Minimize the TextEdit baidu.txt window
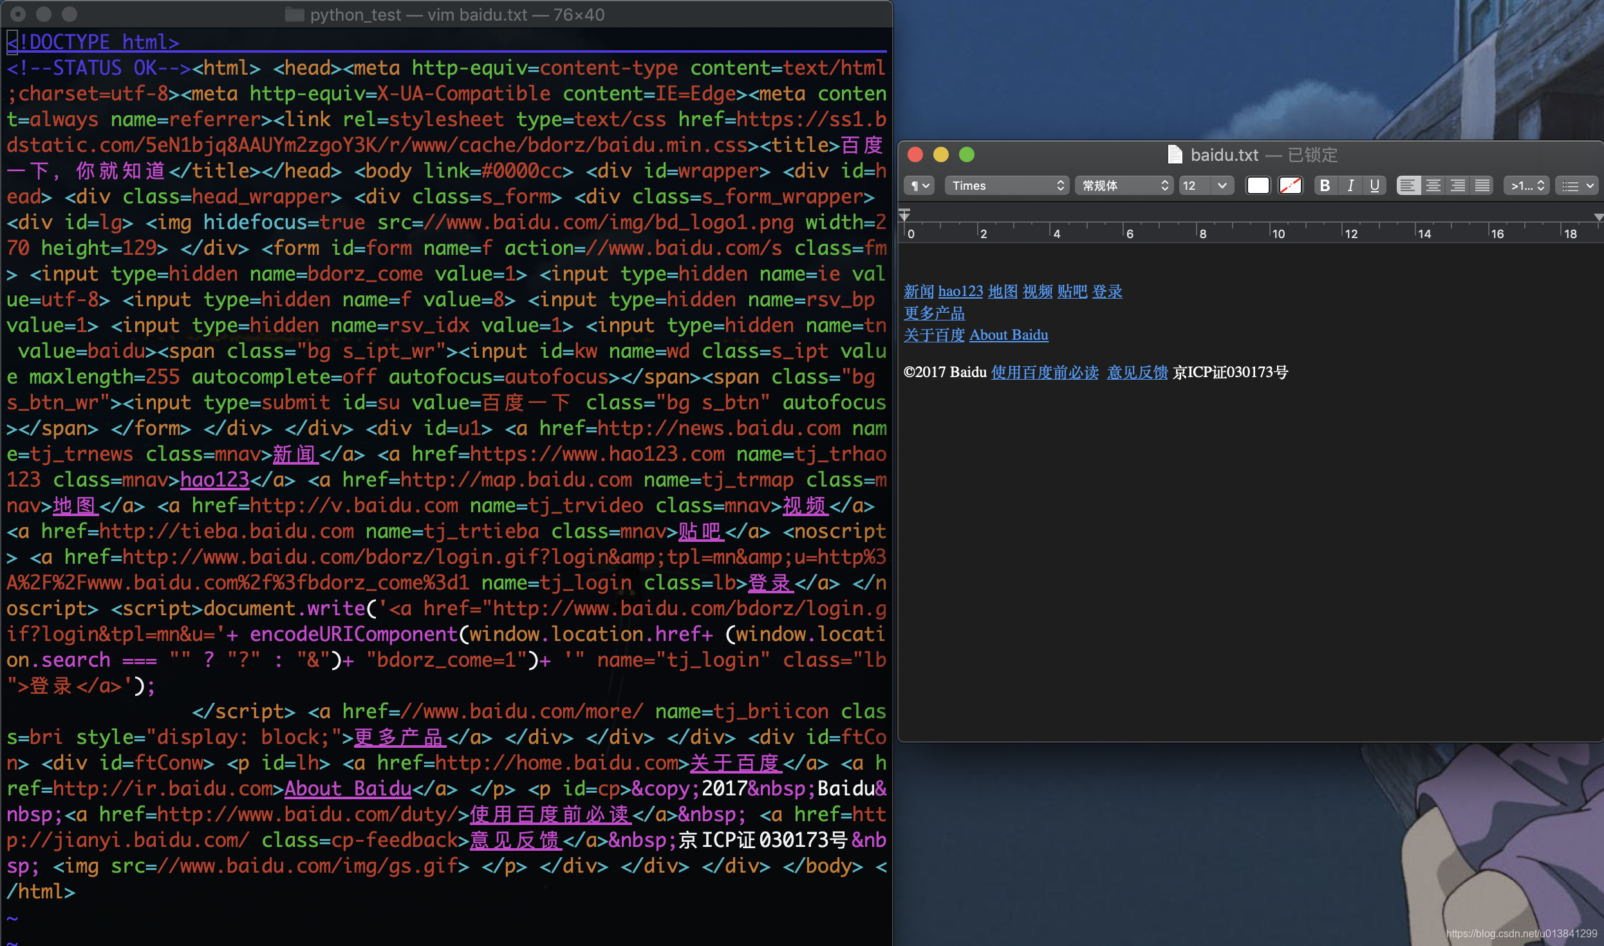 tap(941, 154)
